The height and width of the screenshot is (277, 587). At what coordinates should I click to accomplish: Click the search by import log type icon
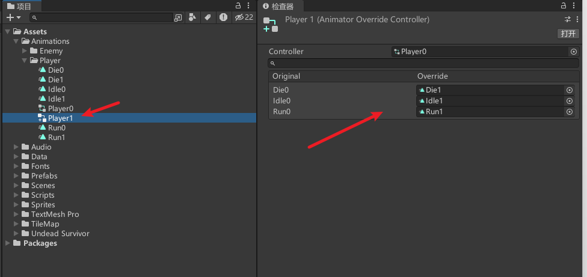click(223, 18)
